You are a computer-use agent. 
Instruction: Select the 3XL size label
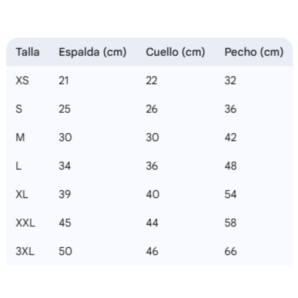point(25,251)
